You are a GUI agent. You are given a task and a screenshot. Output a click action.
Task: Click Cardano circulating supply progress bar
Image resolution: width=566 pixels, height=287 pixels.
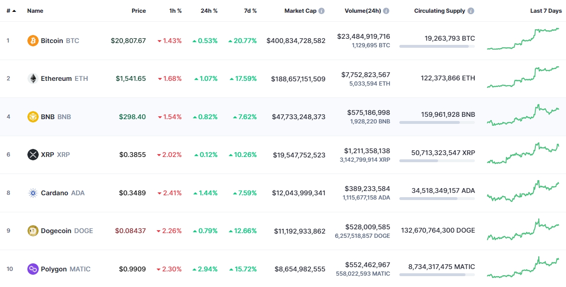[x=437, y=199]
